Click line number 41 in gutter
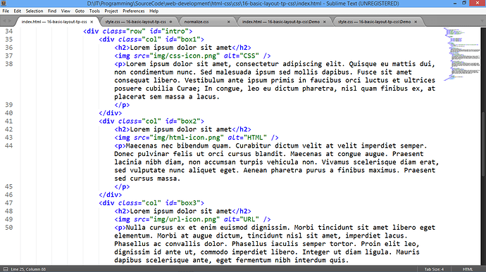This screenshot has height=272, width=486. 9,122
